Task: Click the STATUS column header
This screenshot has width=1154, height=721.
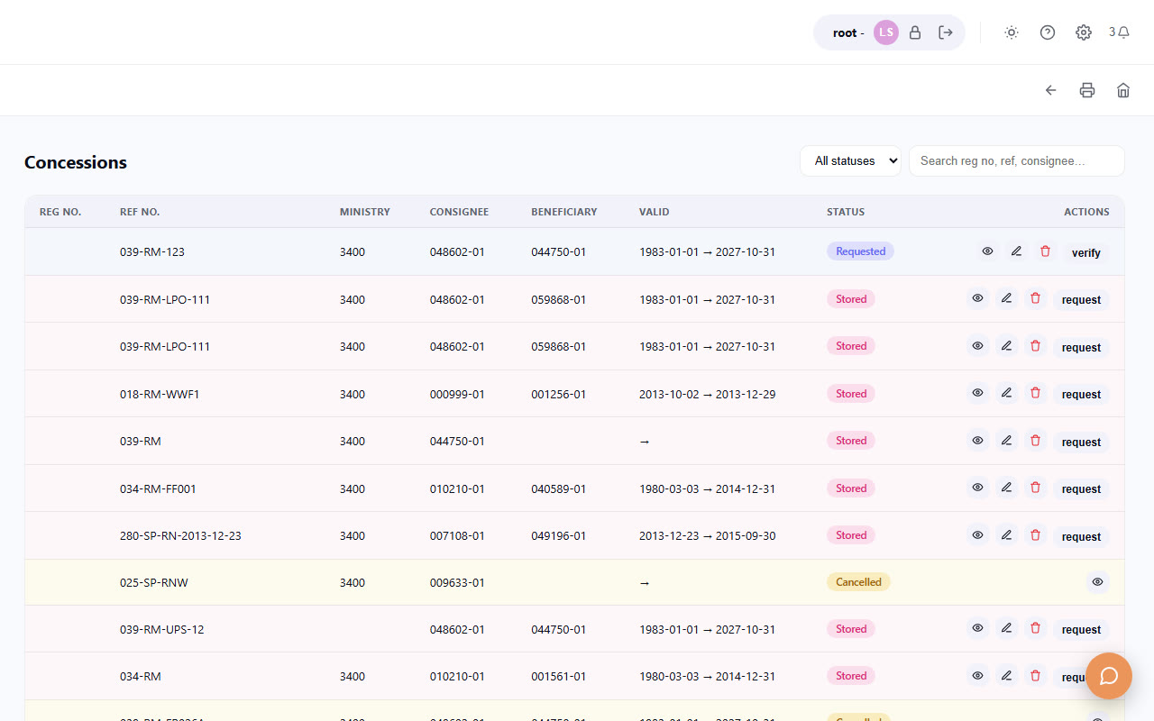Action: [x=846, y=212]
